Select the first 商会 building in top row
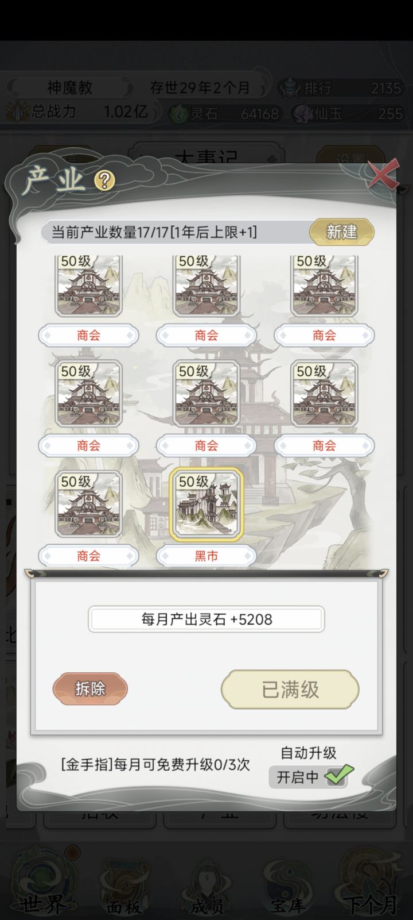 [88, 286]
